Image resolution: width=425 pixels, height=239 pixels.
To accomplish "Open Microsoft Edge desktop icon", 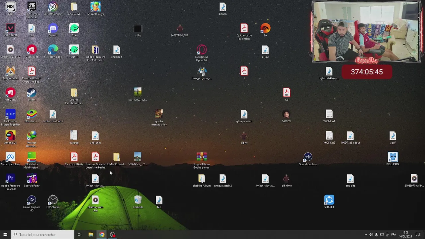I will point(53,50).
